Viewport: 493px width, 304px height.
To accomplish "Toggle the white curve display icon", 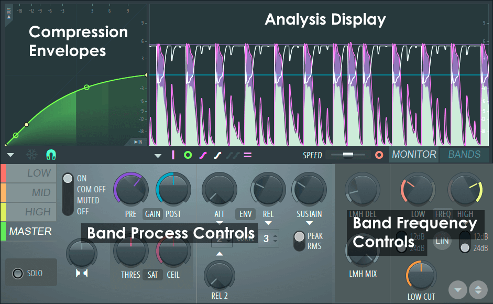I will [x=217, y=155].
